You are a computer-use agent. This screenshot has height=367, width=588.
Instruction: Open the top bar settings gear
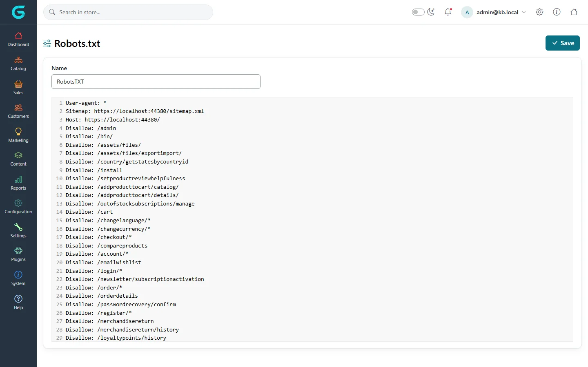click(539, 12)
